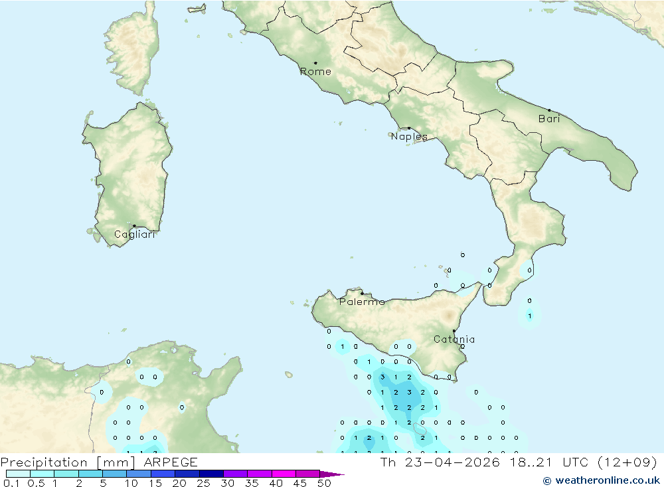Click the Catania city dot marker
The height and width of the screenshot is (487, 664).
point(454,331)
